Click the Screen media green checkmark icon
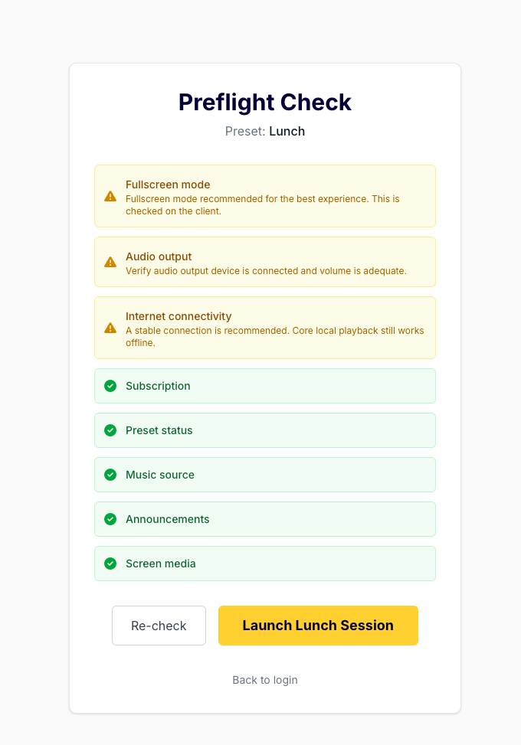Image resolution: width=521 pixels, height=745 pixels. tap(110, 564)
